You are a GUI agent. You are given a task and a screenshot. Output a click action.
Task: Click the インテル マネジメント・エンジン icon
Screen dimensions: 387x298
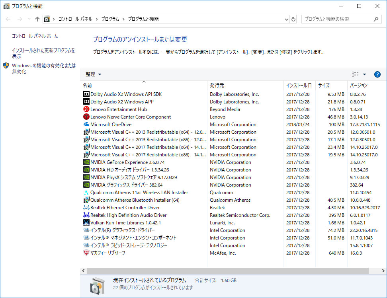[86, 238]
